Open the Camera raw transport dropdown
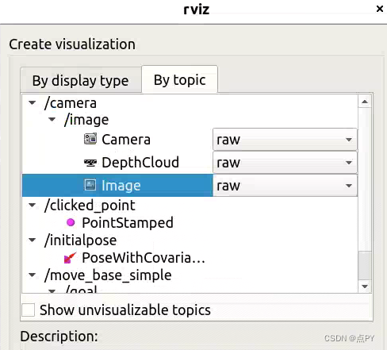387x350 pixels. (x=285, y=140)
